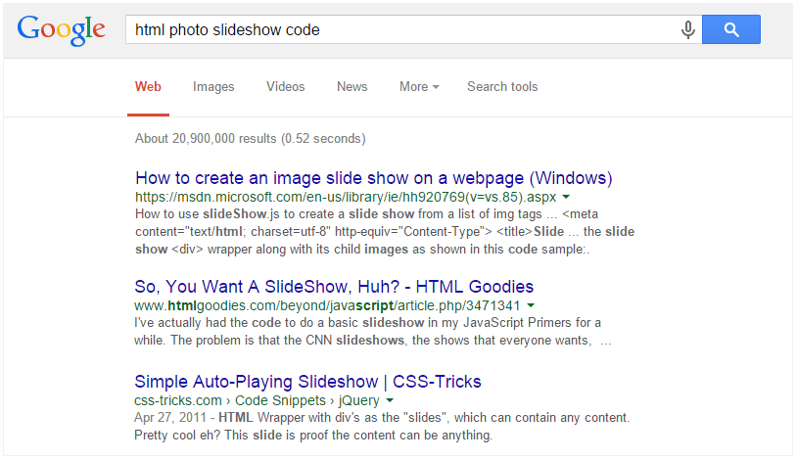This screenshot has width=797, height=461.
Task: Open the More dropdown menu
Action: [x=419, y=87]
